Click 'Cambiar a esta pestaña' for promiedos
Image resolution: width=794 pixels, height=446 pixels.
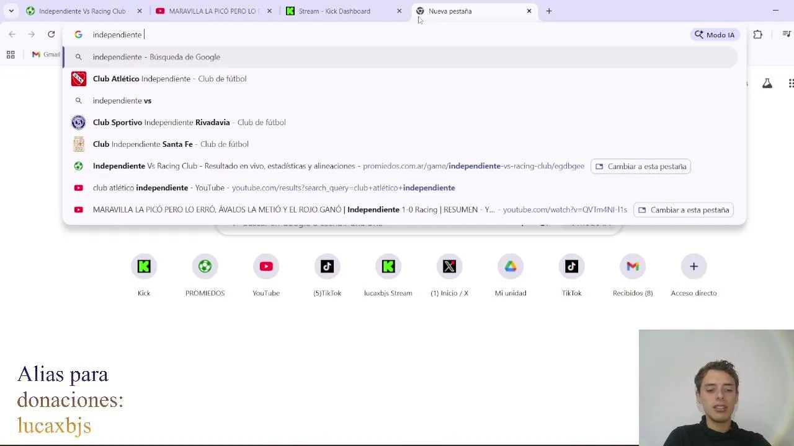641,166
